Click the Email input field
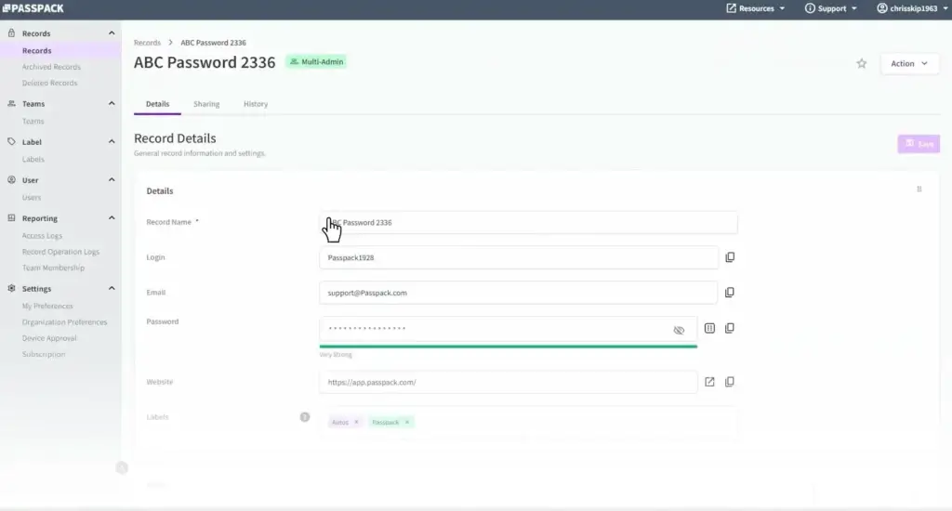This screenshot has width=952, height=511. coord(519,293)
